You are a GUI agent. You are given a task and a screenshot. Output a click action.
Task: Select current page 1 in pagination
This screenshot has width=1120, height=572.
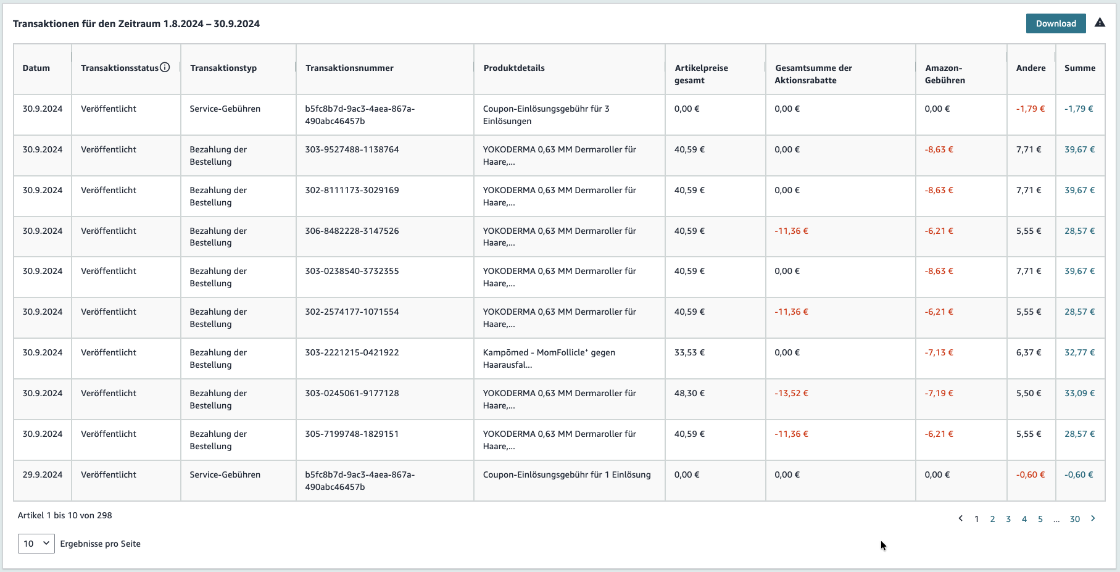tap(976, 519)
